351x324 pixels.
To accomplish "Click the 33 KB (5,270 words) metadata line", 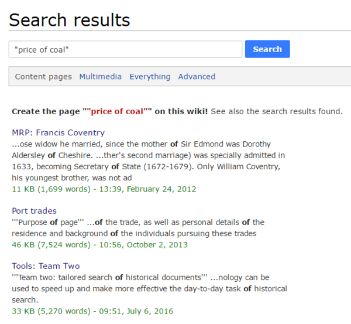I will [x=92, y=311].
